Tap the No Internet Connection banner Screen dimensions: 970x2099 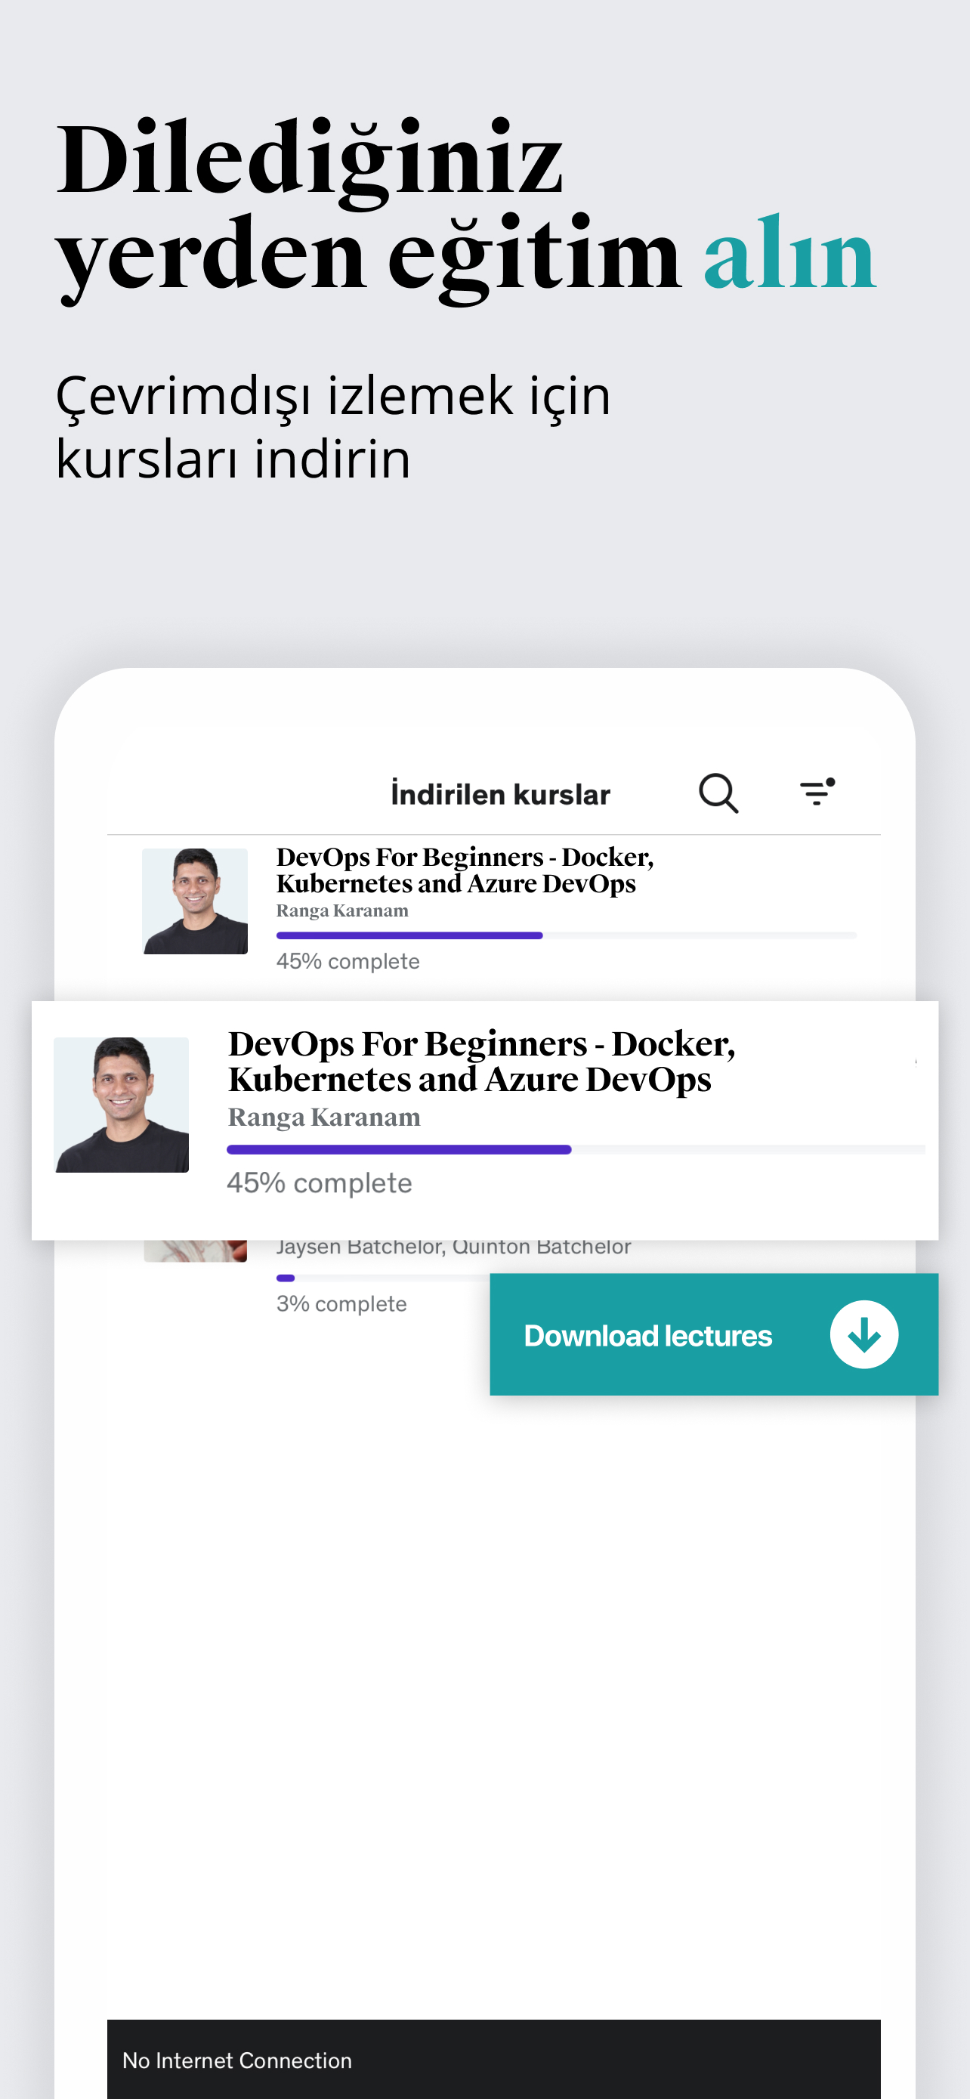pos(493,2059)
